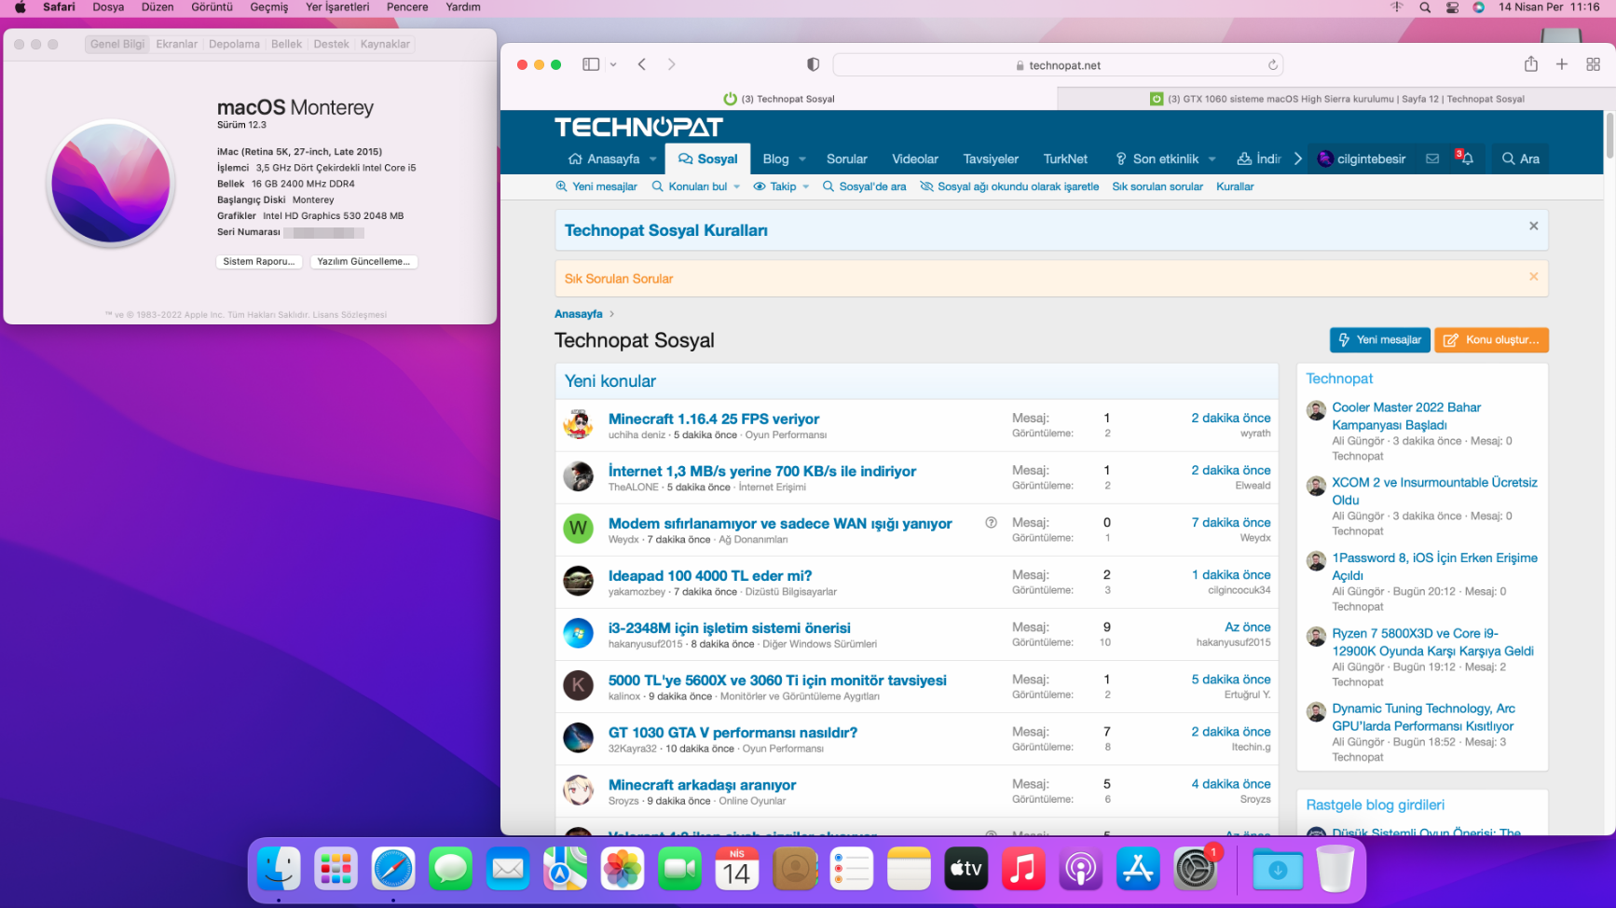Click the Safari address bar
The width and height of the screenshot is (1616, 908).
[1058, 64]
